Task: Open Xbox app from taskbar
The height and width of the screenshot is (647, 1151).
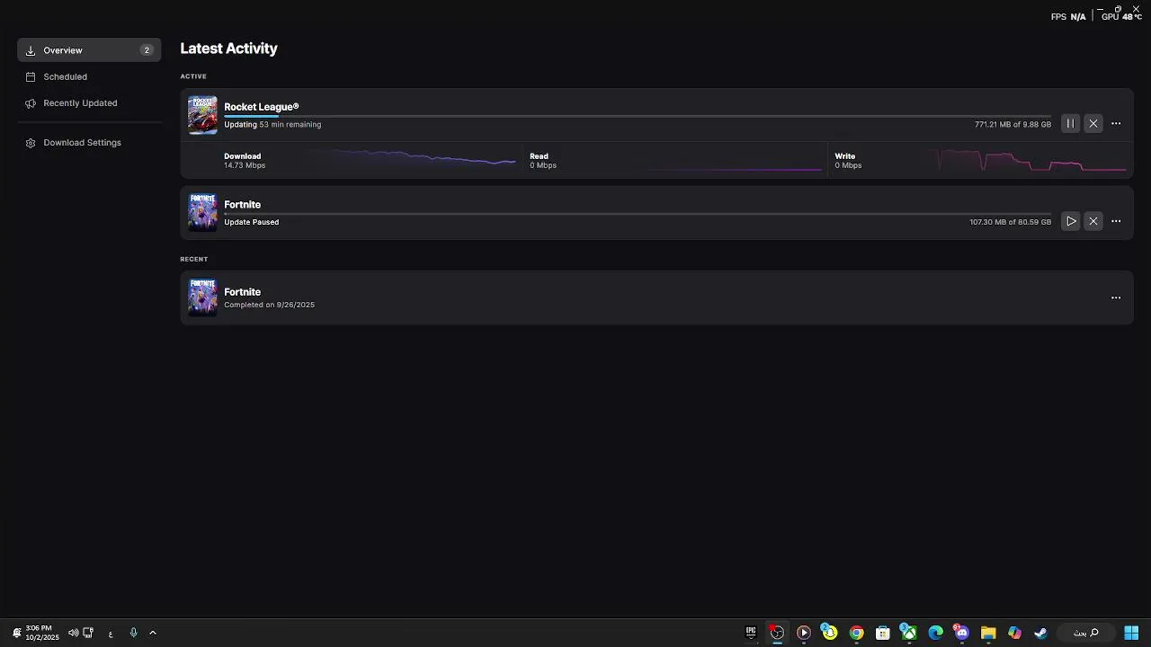Action: [908, 633]
